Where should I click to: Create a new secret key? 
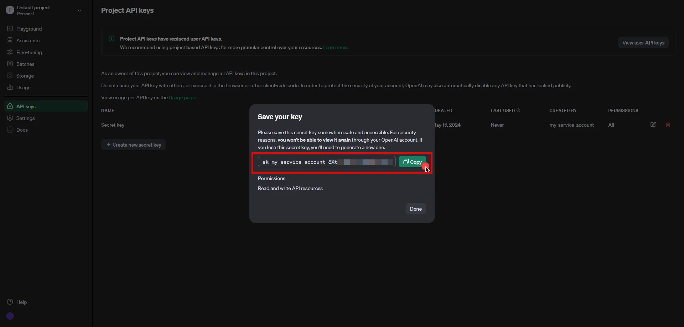tap(133, 144)
